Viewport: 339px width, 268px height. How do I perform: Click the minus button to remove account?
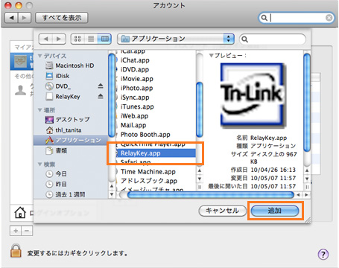tap(27, 231)
